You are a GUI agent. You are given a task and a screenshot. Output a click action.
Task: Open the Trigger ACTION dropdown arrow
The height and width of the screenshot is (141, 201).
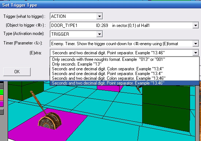click(99, 16)
